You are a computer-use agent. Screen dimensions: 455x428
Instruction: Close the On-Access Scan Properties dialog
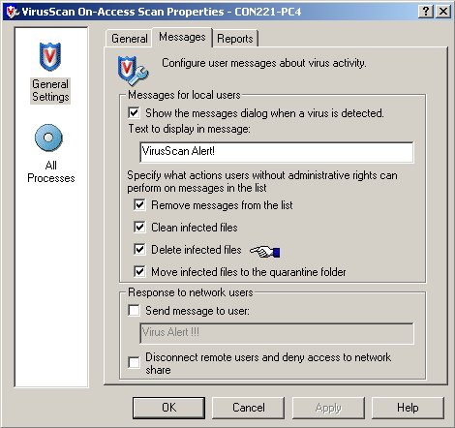tap(443, 12)
